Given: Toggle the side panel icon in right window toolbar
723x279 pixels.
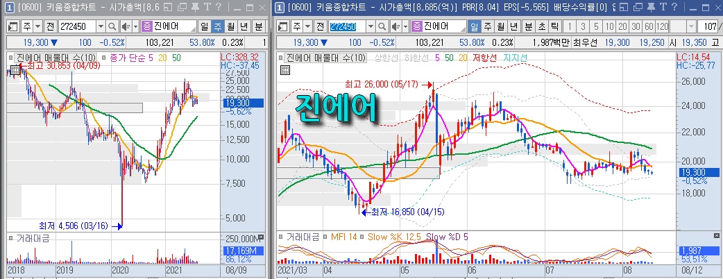Looking at the screenshot, I should (x=284, y=26).
